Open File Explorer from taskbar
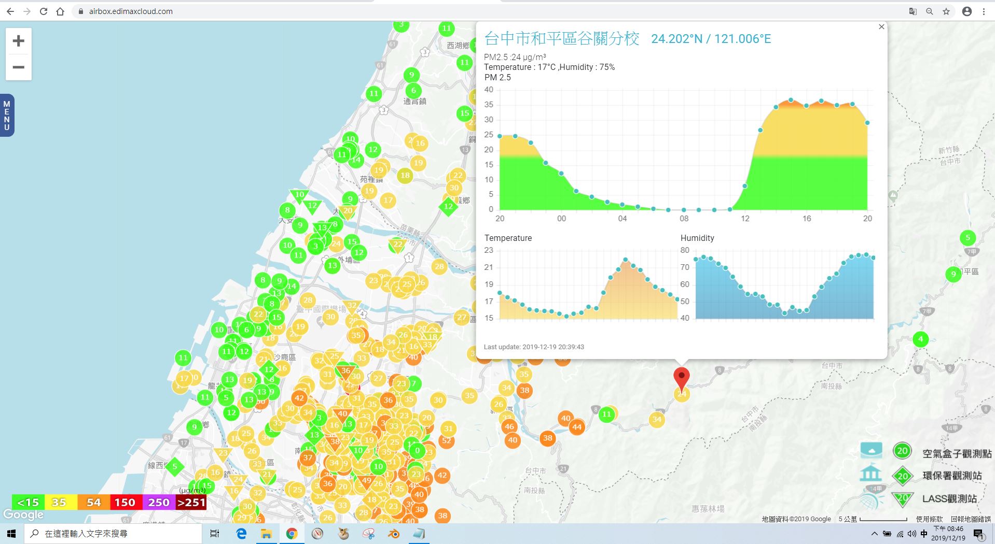 pyautogui.click(x=266, y=534)
